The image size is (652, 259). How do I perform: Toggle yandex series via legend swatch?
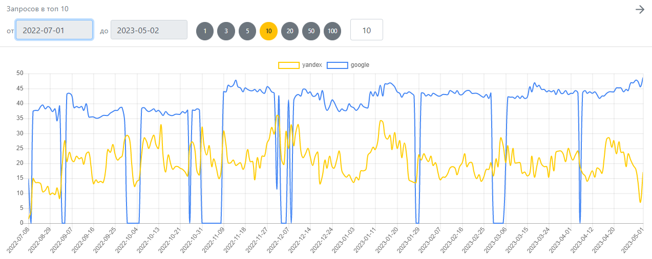coord(289,65)
